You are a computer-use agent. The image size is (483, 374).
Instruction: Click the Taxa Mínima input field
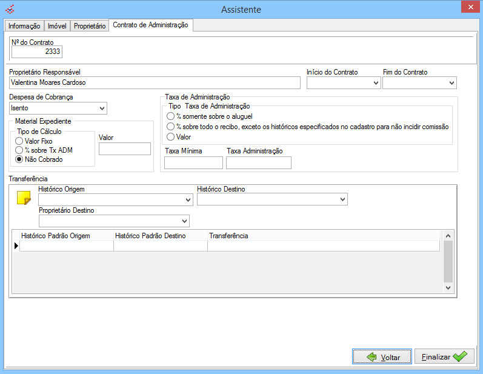pyautogui.click(x=193, y=162)
